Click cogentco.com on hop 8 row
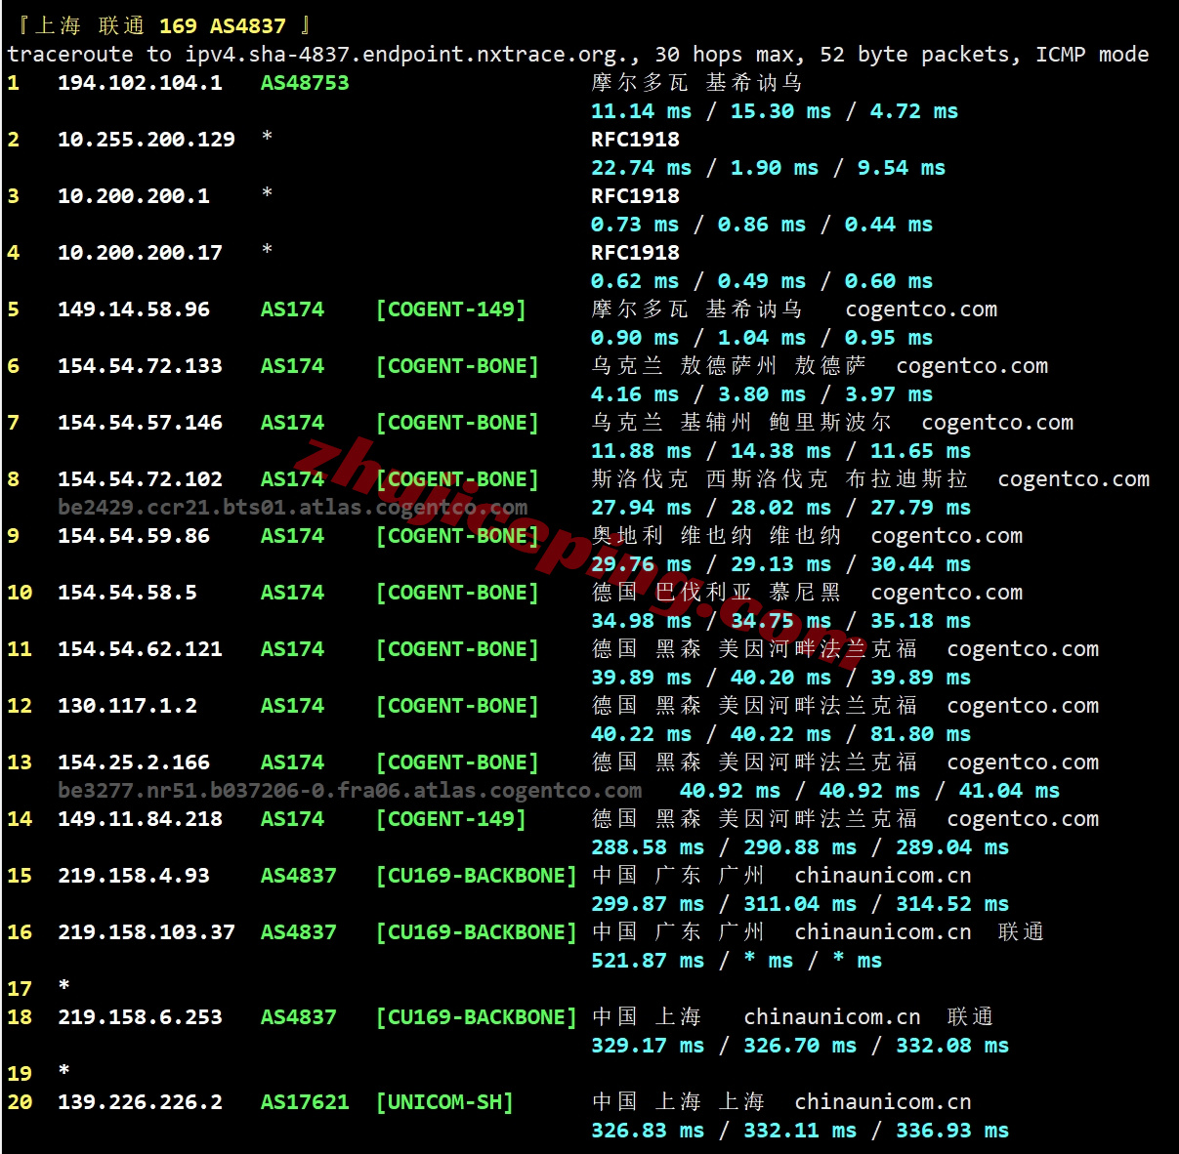This screenshot has height=1154, width=1179. [x=1074, y=479]
